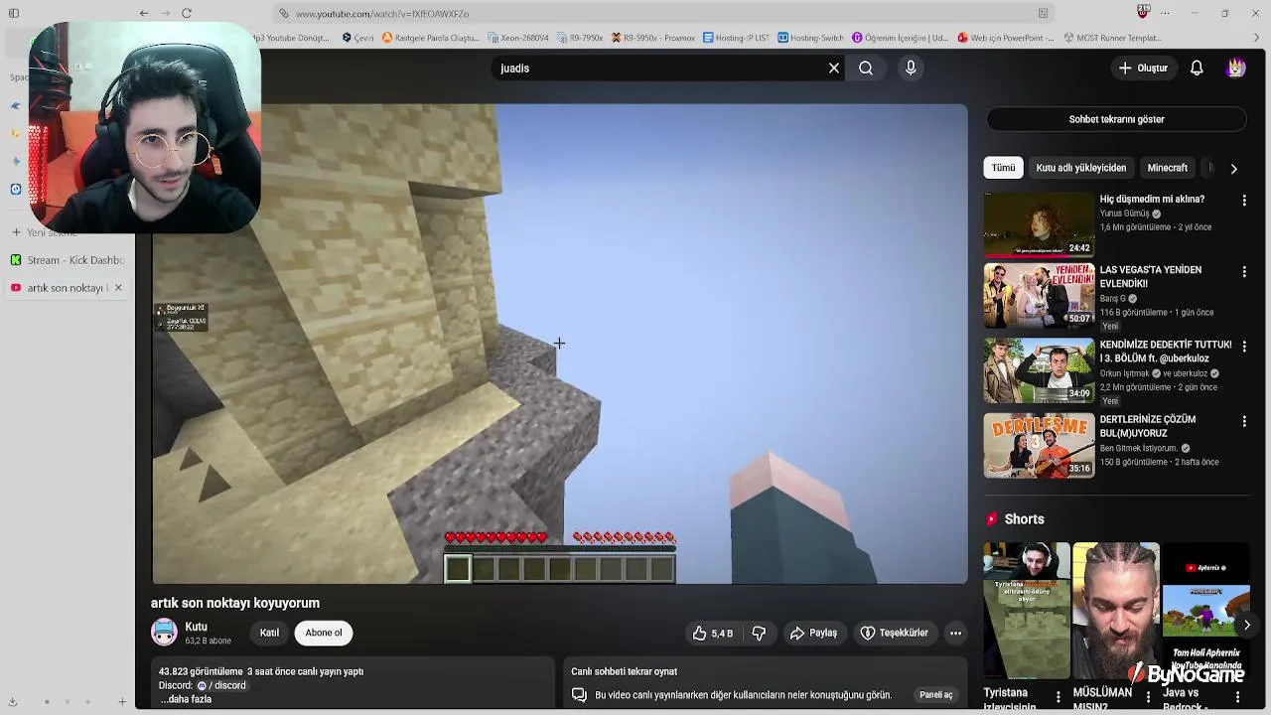Screen dimensions: 1271x715
Task: Open the Çeviri bookmark
Action: [x=357, y=38]
